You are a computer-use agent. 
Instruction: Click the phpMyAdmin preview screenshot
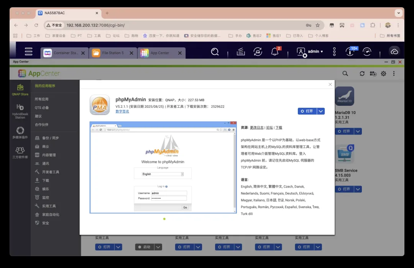(163, 167)
